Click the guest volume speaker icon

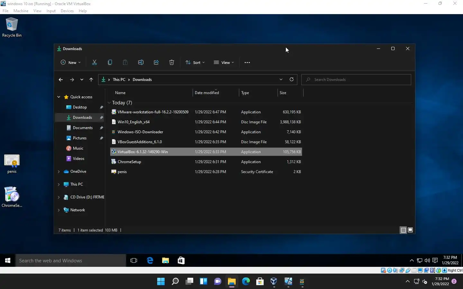point(427,260)
